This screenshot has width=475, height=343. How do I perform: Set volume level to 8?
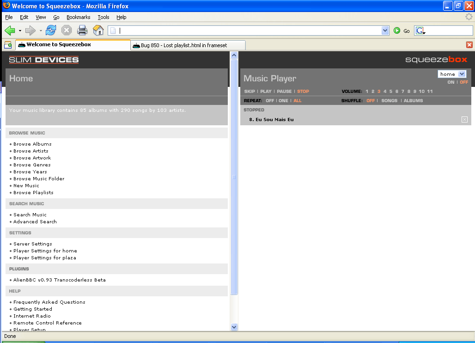(408, 92)
